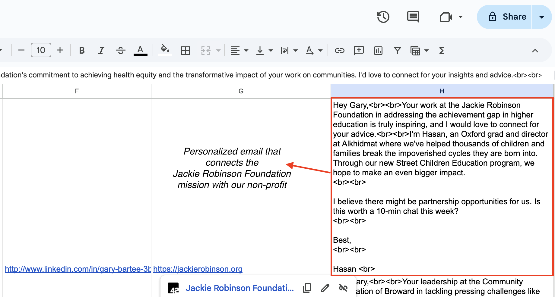Copy link icon in link preview
555x297 pixels.
(307, 288)
